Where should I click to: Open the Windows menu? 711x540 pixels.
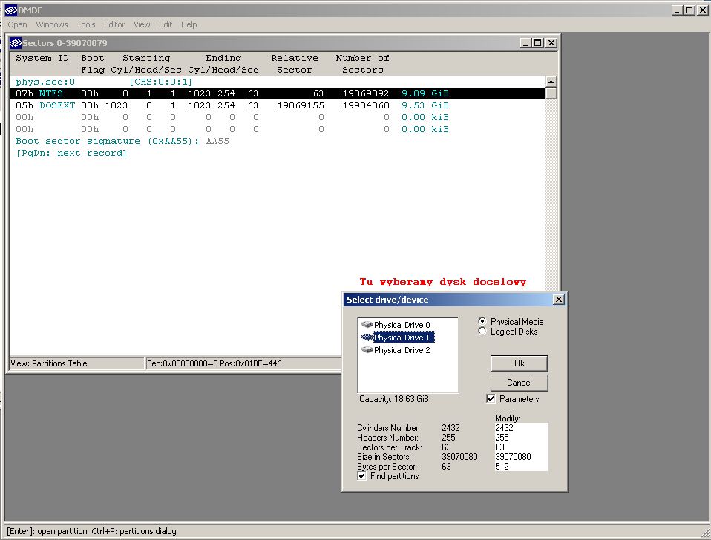pyautogui.click(x=52, y=24)
